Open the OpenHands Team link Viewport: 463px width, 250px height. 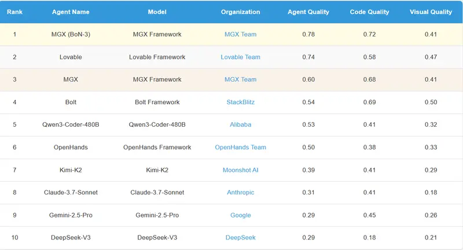pos(240,148)
